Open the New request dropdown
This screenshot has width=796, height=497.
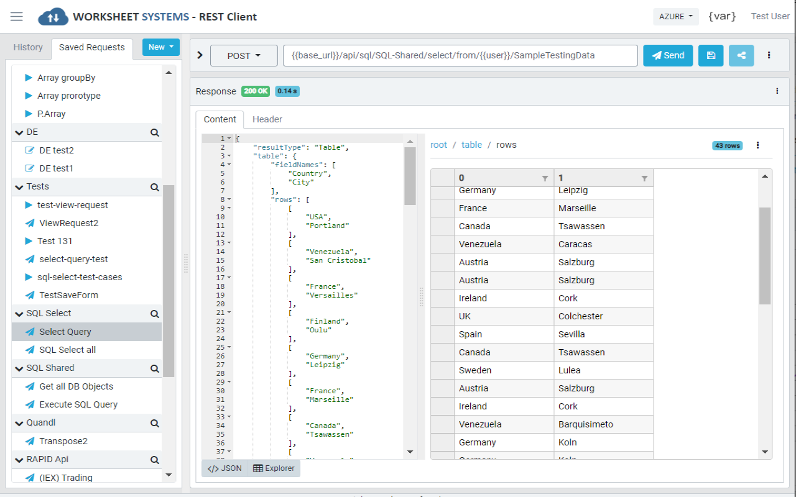(160, 47)
